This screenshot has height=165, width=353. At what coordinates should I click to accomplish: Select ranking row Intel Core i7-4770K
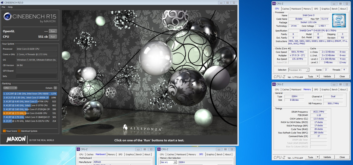coord(30,102)
